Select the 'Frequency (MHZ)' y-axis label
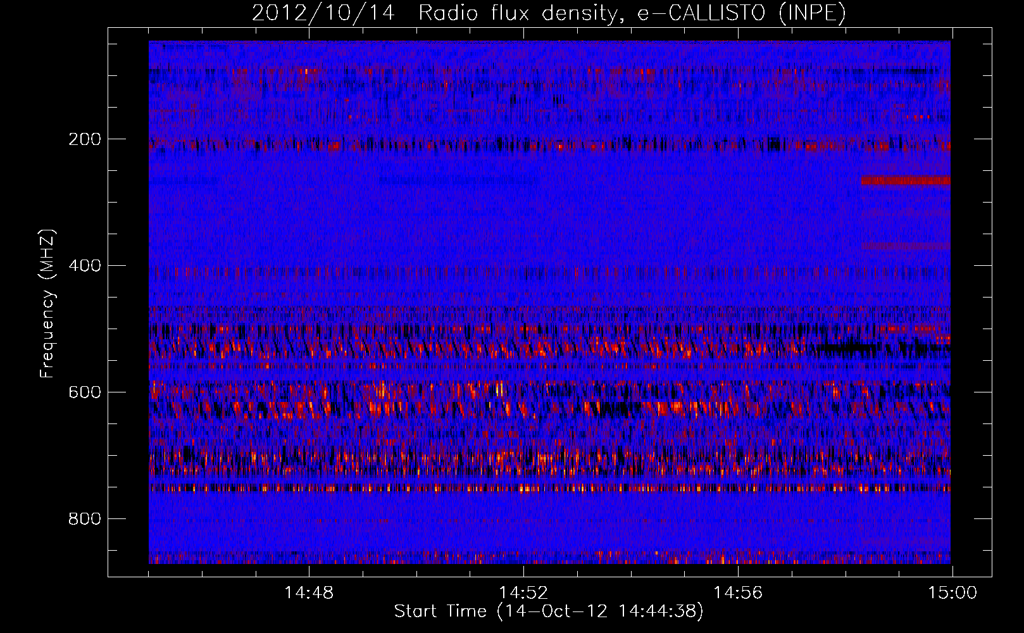The width and height of the screenshot is (1024, 633). click(47, 303)
